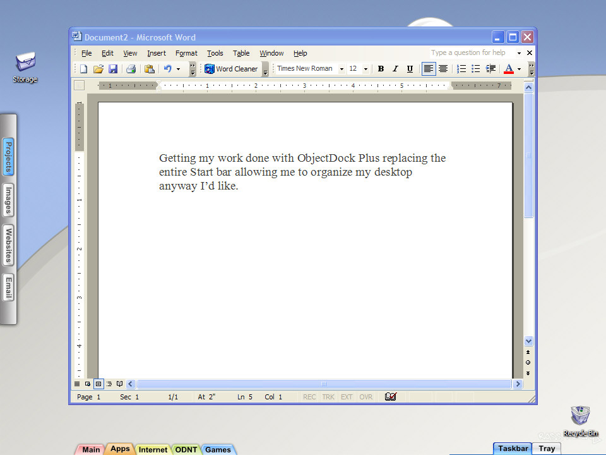Open the Recycle Bin on the desktop
The image size is (606, 455).
580,421
